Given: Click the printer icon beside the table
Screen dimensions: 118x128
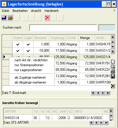Looking at the screenshot, I should (113, 71).
